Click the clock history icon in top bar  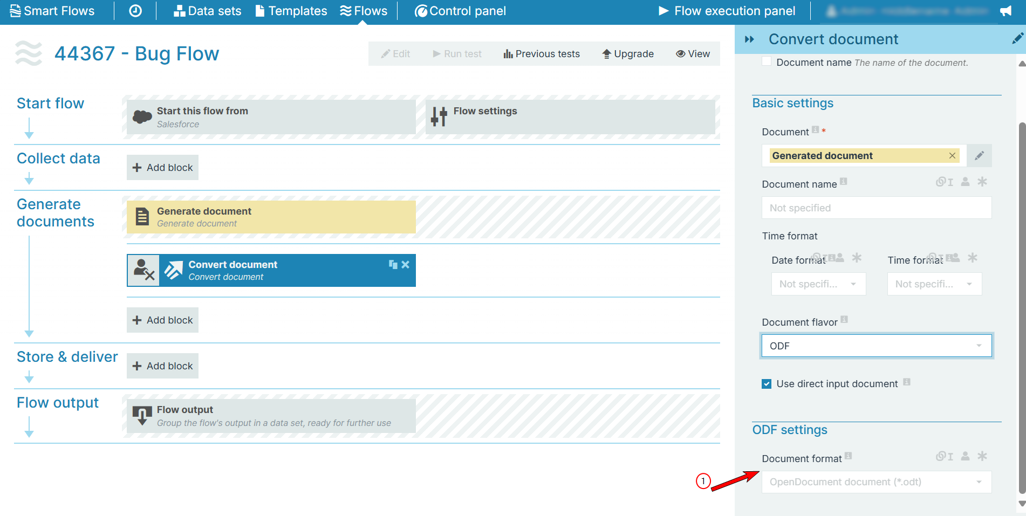(x=135, y=11)
